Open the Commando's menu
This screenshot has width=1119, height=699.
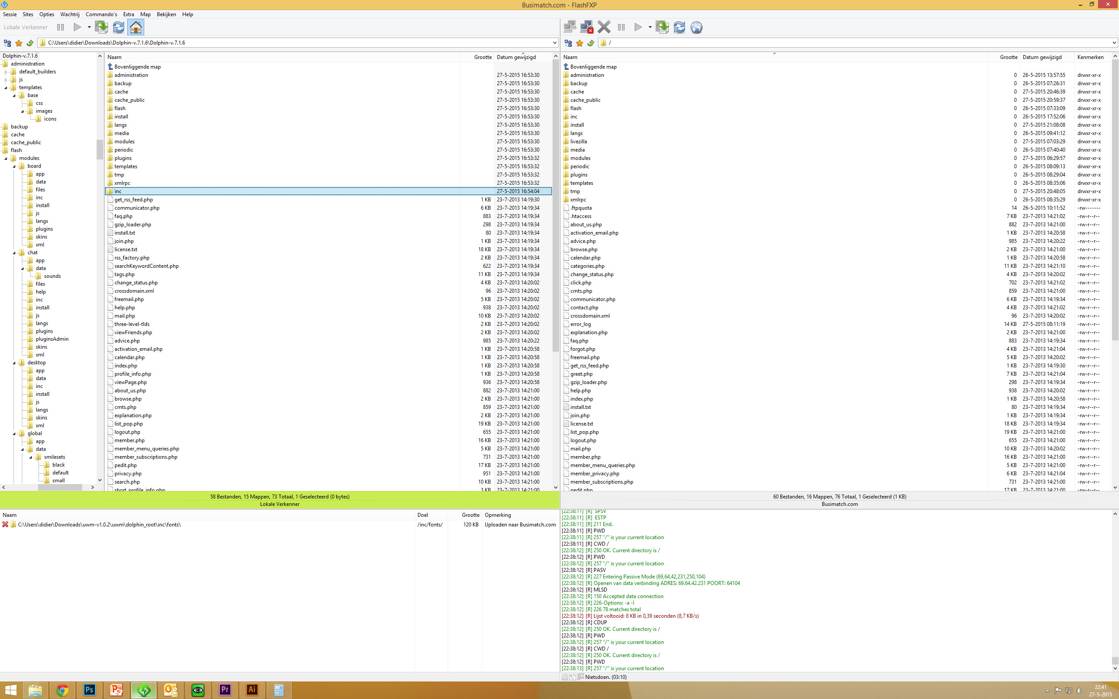tap(101, 14)
